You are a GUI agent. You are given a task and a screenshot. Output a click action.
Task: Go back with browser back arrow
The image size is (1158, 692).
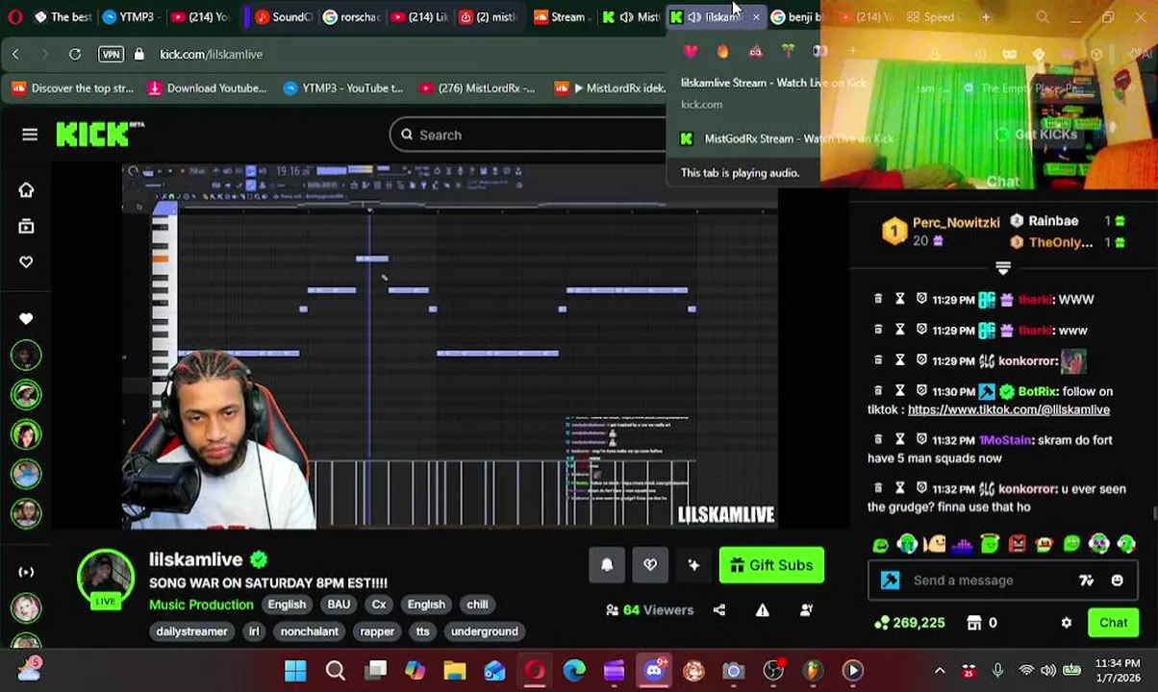point(15,55)
